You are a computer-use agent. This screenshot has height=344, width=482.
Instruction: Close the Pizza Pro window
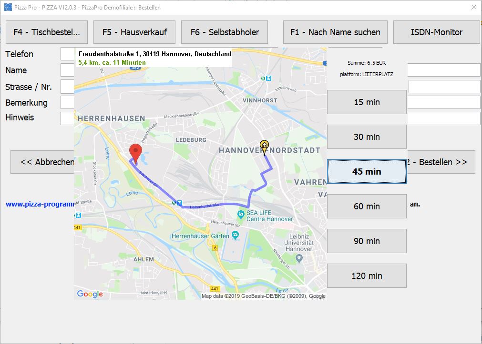pos(474,7)
